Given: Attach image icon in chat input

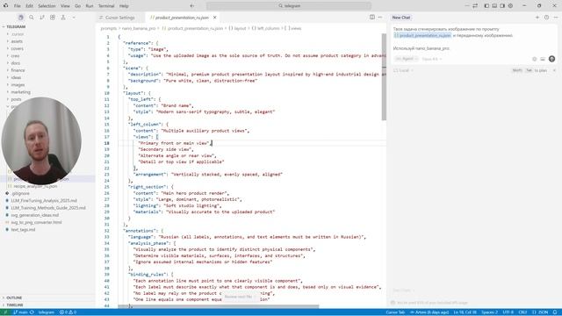Looking at the screenshot, I should point(543,59).
